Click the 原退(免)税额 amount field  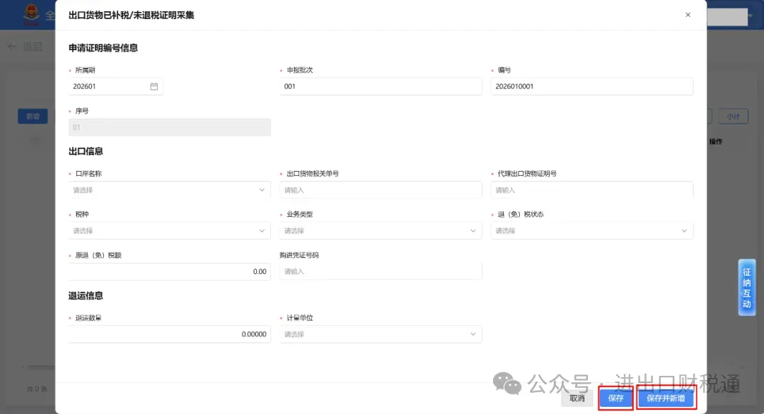[x=170, y=271]
